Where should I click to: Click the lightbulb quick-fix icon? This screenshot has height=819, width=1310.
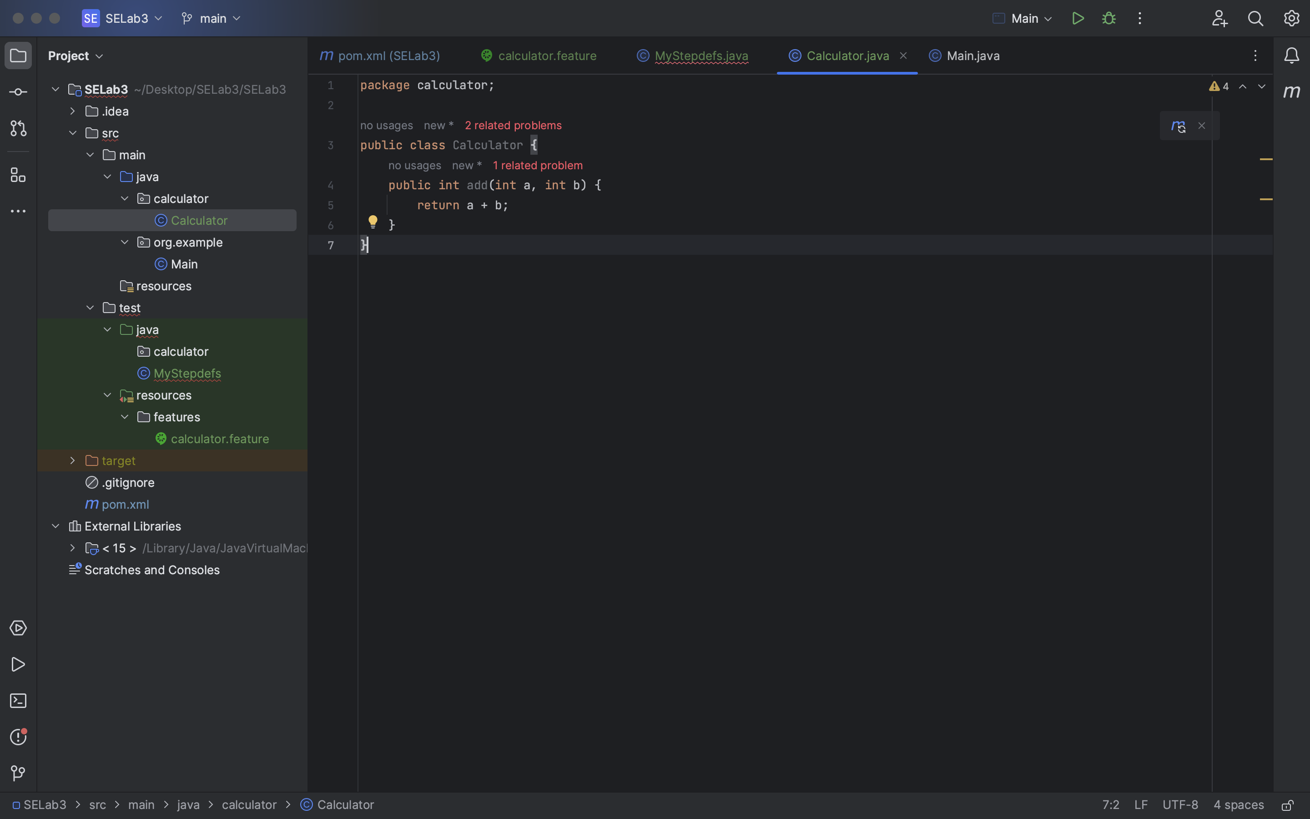pos(373,222)
